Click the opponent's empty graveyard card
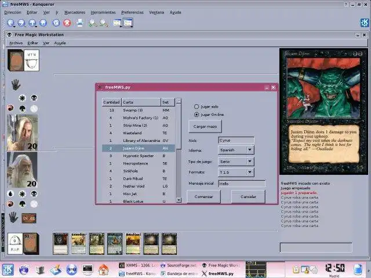 point(31,60)
